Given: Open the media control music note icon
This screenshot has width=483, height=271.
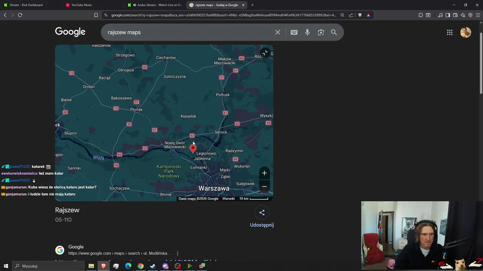Looking at the screenshot, I should click(x=440, y=15).
